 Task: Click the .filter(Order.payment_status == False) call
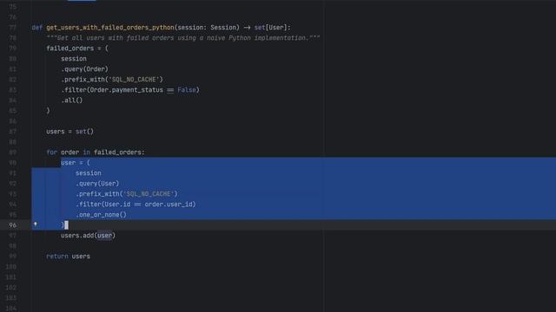(130, 90)
